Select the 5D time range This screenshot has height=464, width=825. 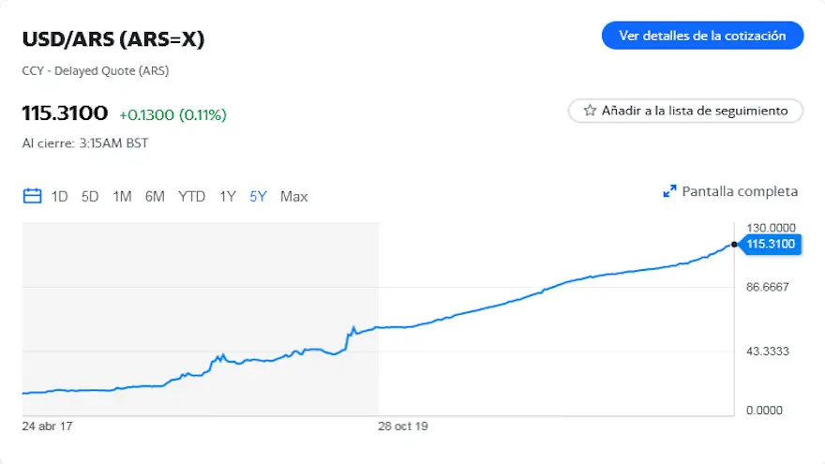coord(90,196)
